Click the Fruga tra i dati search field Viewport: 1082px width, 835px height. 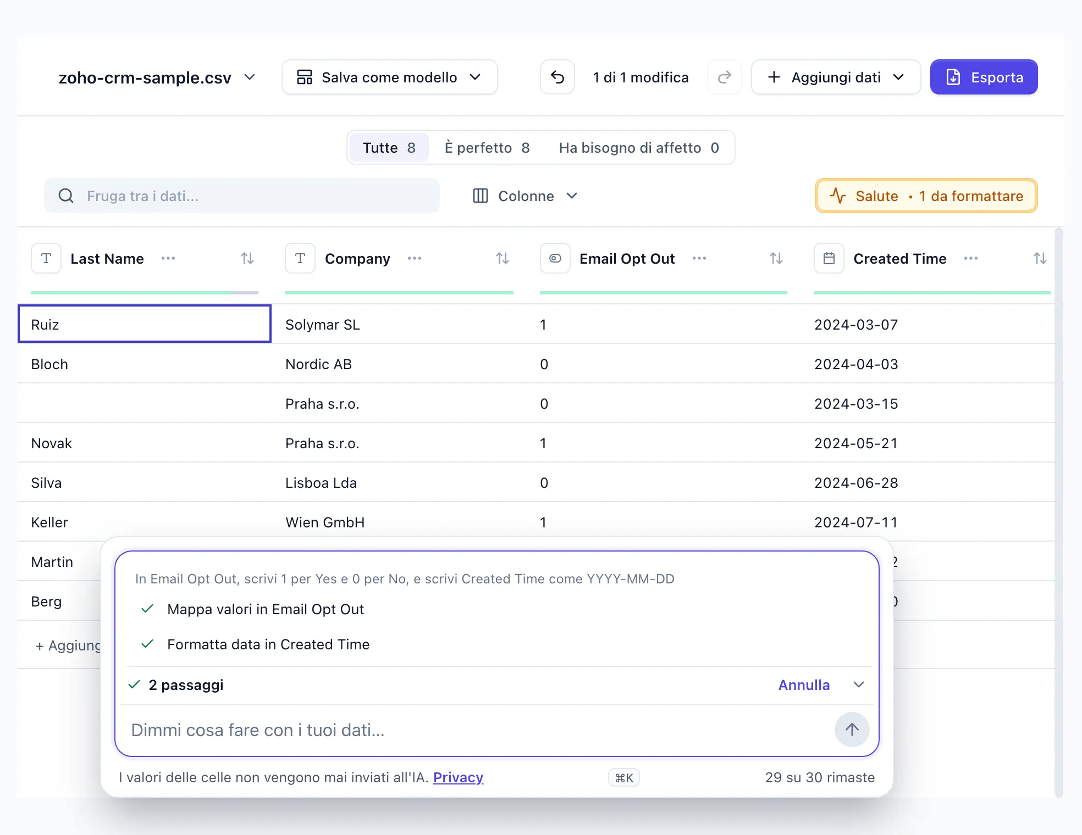242,196
